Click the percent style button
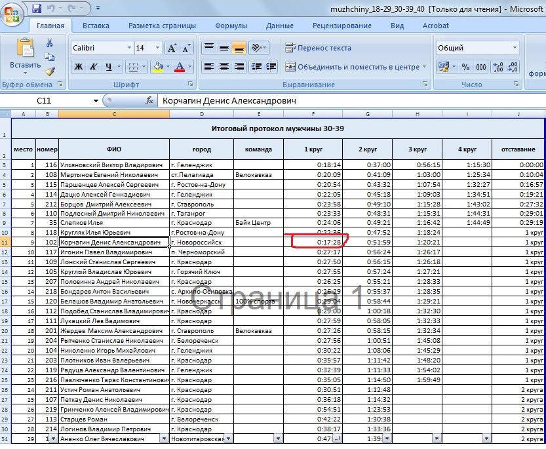Image resolution: width=546 pixels, height=449 pixels. (465, 67)
